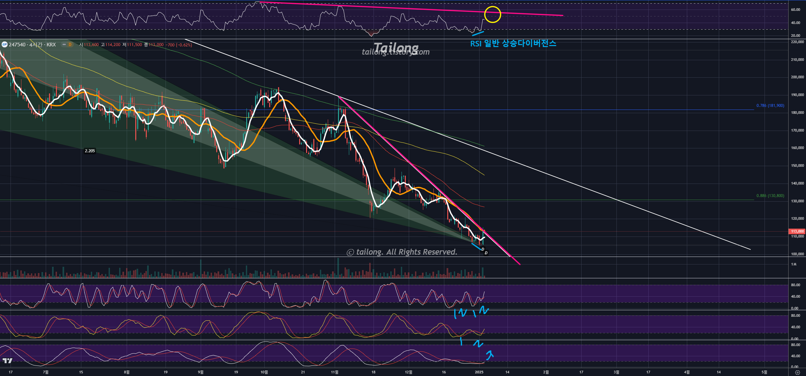
Task: Click the 2.205 fan label
Action: click(90, 151)
